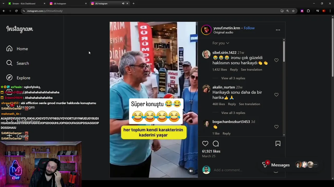Close the Kick Dashboard tab
Screen dimensions: 334x187
coord(44,4)
